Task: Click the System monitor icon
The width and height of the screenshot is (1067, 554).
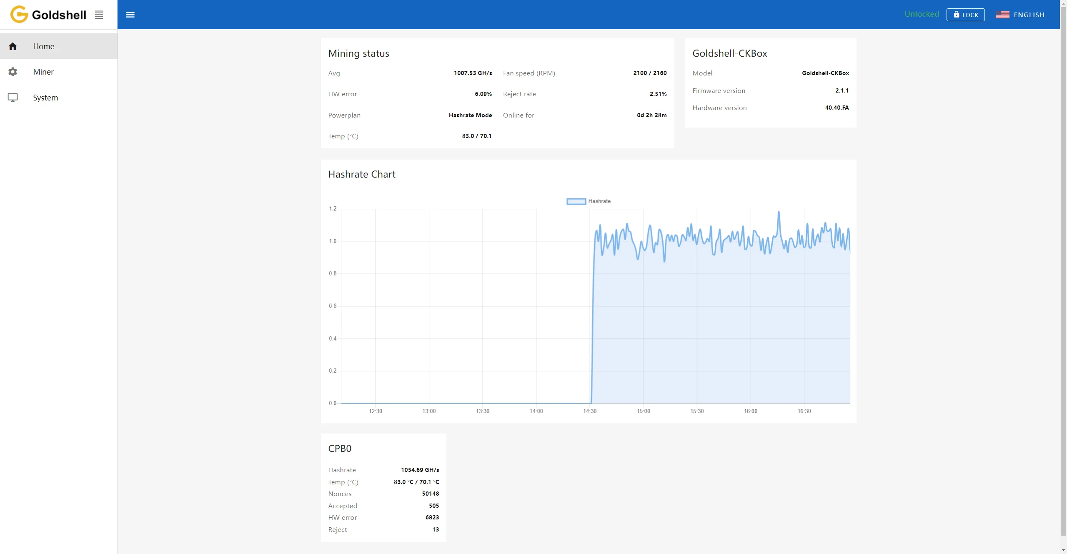Action: point(13,98)
